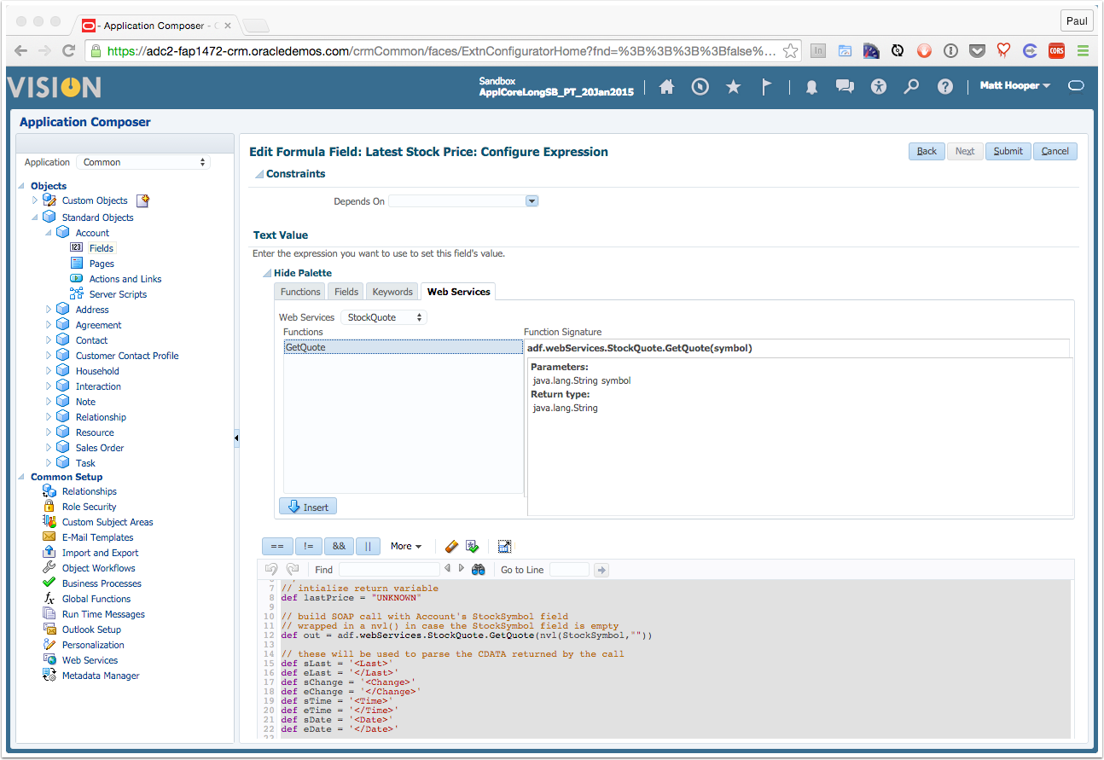Click the detach/maximize editor icon
The height and width of the screenshot is (760, 1104).
coord(504,546)
